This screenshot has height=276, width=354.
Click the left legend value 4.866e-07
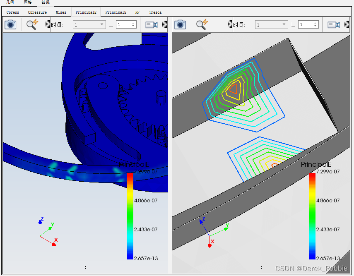pyautogui.click(x=146, y=200)
